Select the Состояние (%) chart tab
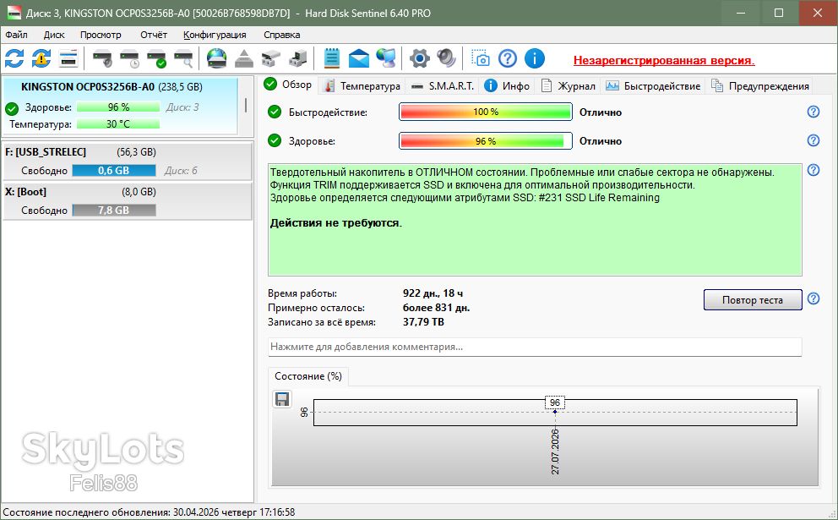This screenshot has height=520, width=838. (308, 376)
